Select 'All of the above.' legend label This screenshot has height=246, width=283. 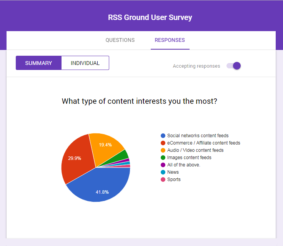tap(184, 165)
